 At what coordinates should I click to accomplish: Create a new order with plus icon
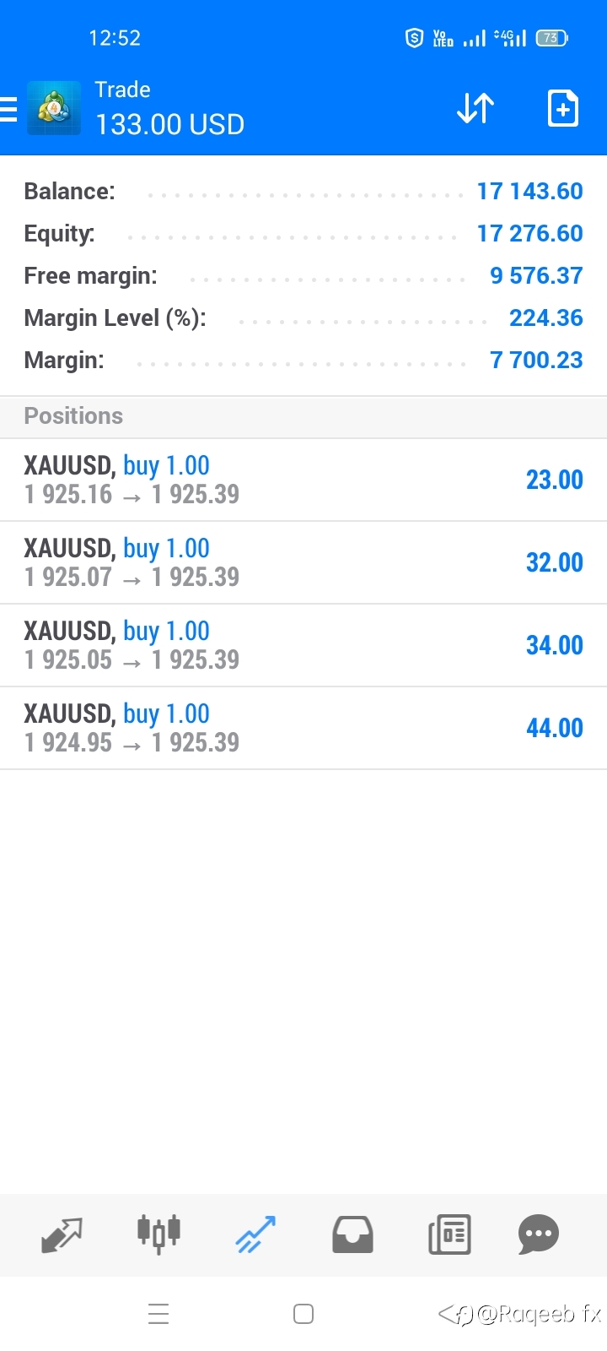562,108
